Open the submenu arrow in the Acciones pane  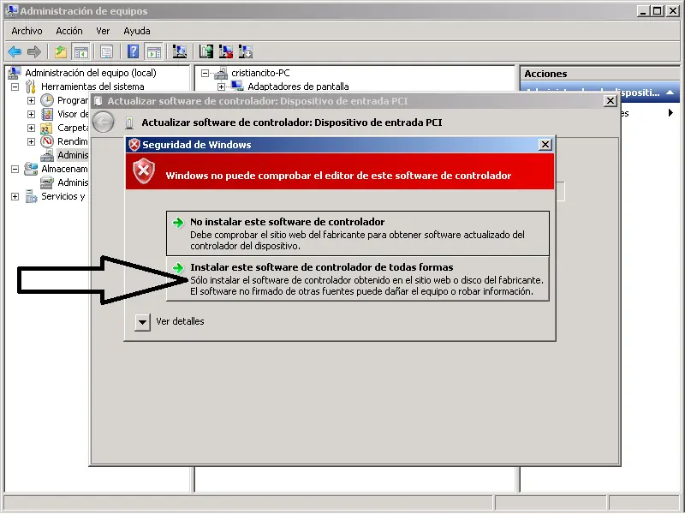(670, 113)
